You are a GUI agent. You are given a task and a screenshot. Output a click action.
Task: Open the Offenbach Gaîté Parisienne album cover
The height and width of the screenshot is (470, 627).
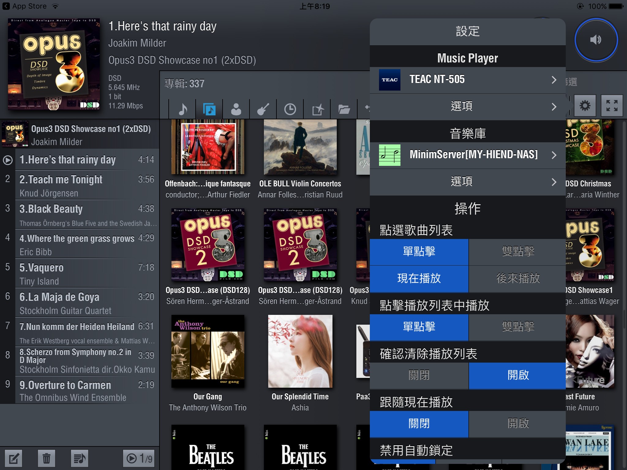click(x=208, y=147)
